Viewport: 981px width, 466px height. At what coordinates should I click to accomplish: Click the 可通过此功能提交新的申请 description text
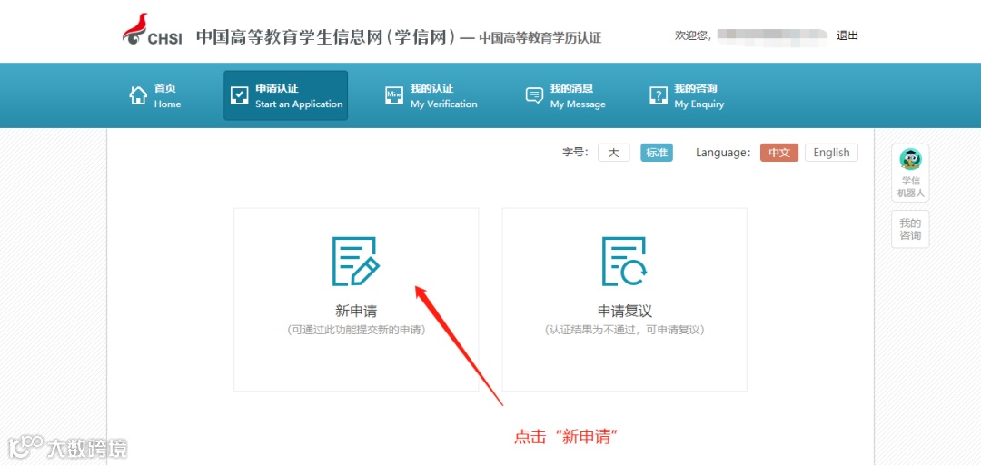click(x=356, y=330)
